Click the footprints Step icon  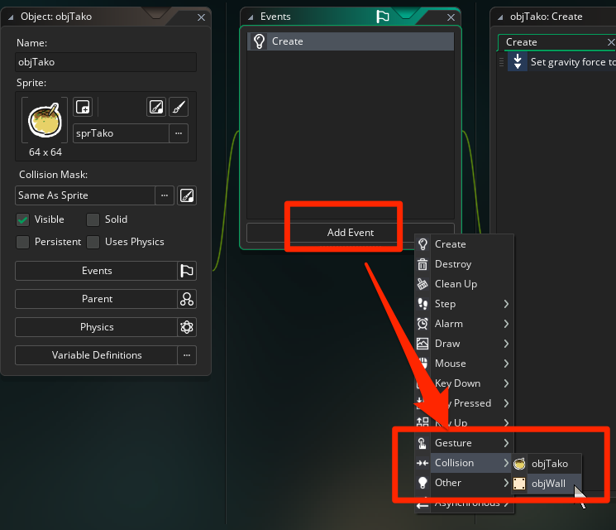pos(423,304)
